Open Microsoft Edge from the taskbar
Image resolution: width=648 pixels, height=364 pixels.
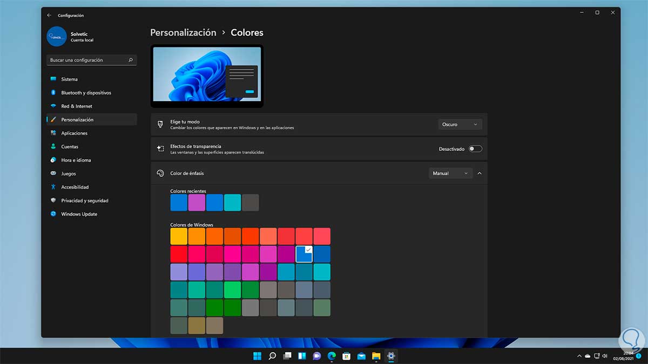[332, 356]
